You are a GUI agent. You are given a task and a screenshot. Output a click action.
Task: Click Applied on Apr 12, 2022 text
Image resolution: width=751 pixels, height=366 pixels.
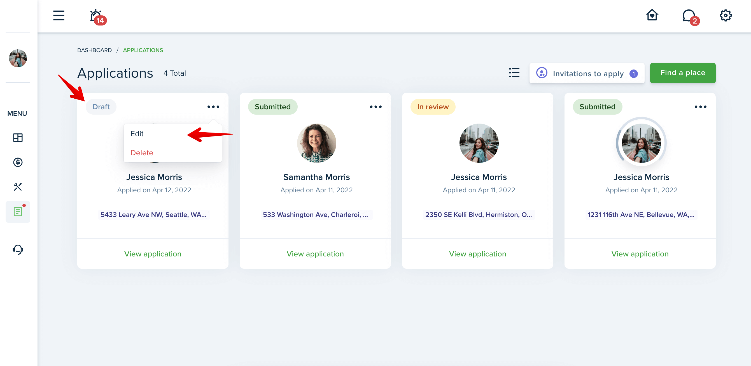click(x=154, y=190)
